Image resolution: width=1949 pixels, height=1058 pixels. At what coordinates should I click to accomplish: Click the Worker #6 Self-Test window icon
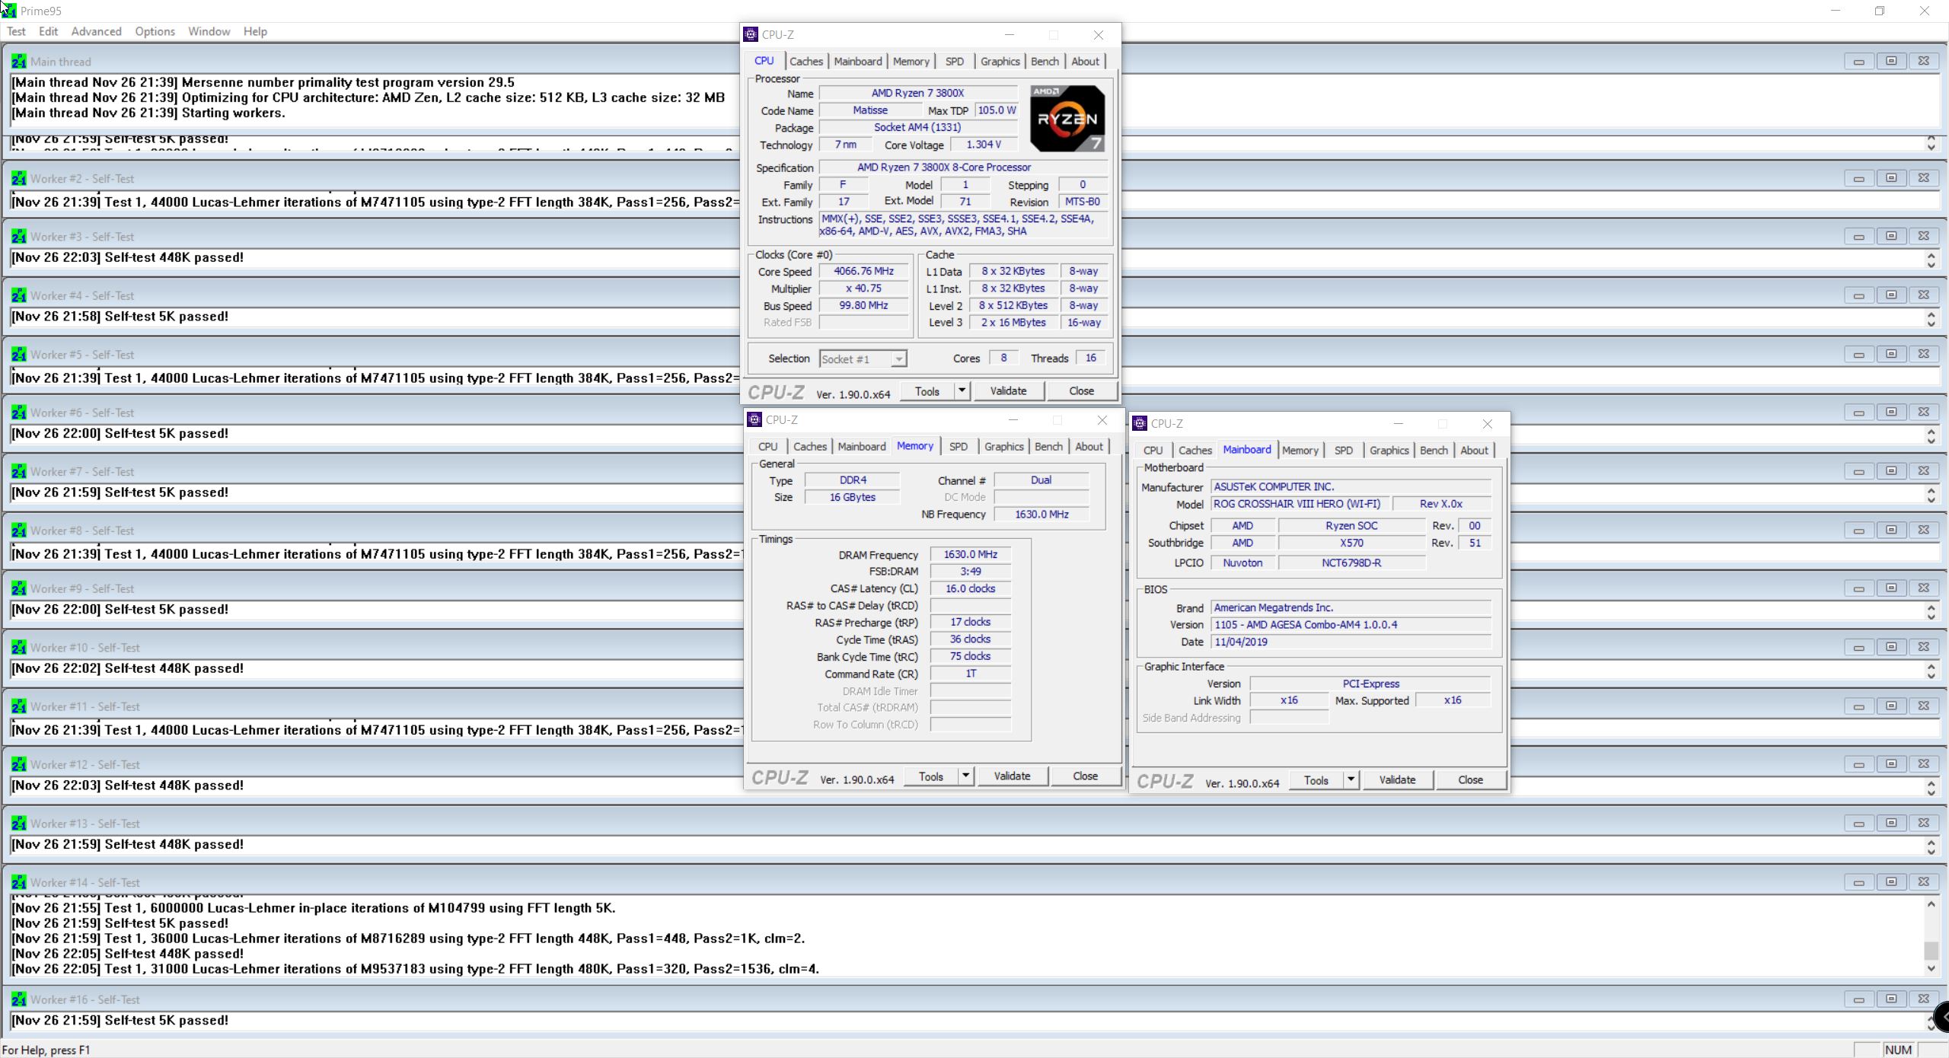(x=18, y=413)
